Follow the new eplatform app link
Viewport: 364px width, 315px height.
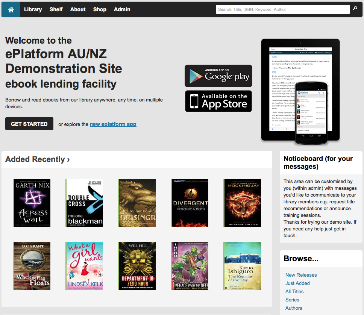tap(113, 124)
